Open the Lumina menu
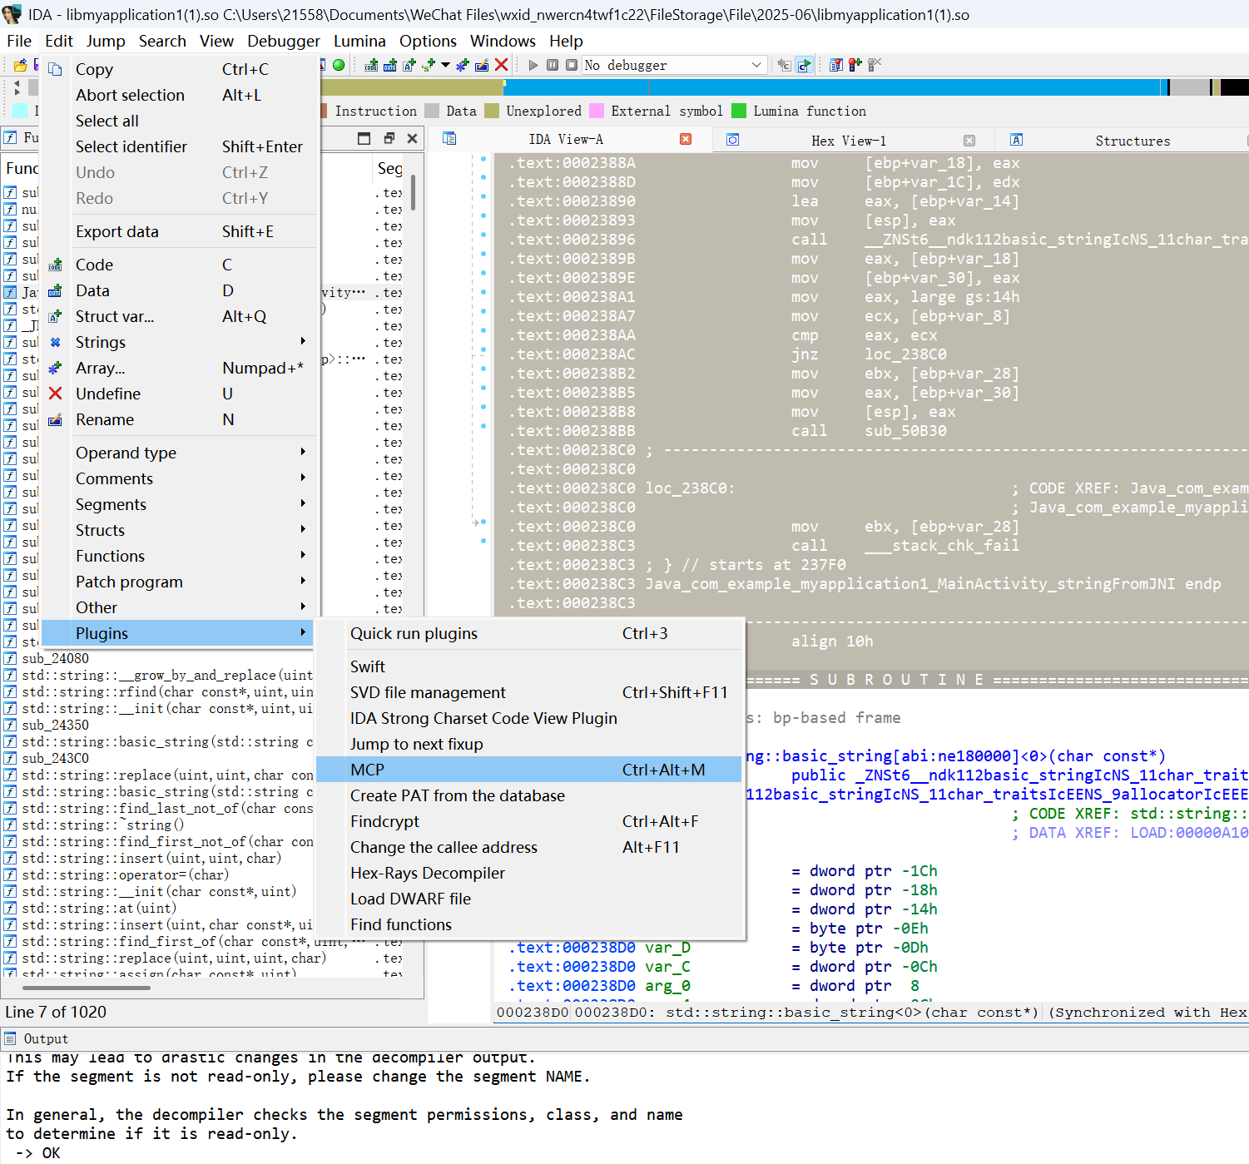 coord(359,41)
